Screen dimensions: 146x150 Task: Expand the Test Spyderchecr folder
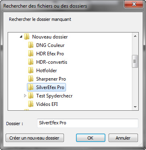[25, 96]
